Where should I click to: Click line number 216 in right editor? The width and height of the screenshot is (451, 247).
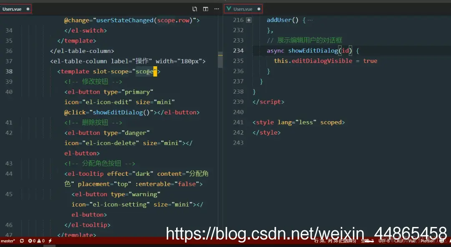tap(239, 20)
